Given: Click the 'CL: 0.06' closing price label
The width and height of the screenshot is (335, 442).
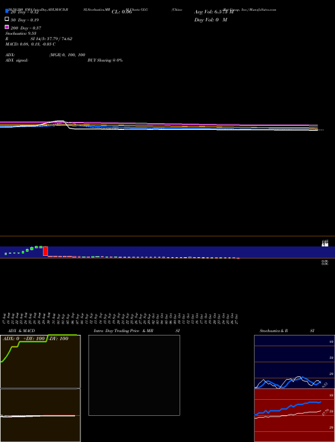Looking at the screenshot, I should tap(122, 12).
